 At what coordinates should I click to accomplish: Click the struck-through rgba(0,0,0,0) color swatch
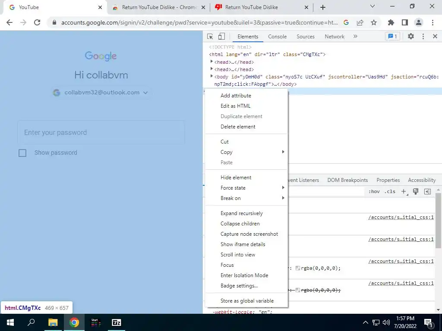tap(298, 290)
